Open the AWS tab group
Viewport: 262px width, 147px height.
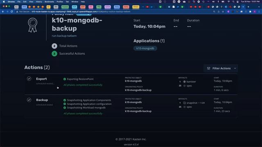pyautogui.click(x=24, y=7)
